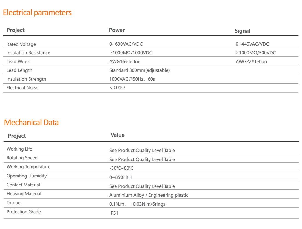This screenshot has height=229, width=302.
Task: Select the Power column header
Action: click(x=117, y=30)
